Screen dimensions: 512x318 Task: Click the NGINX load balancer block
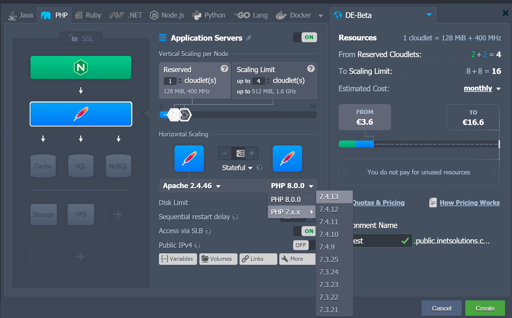(x=81, y=68)
